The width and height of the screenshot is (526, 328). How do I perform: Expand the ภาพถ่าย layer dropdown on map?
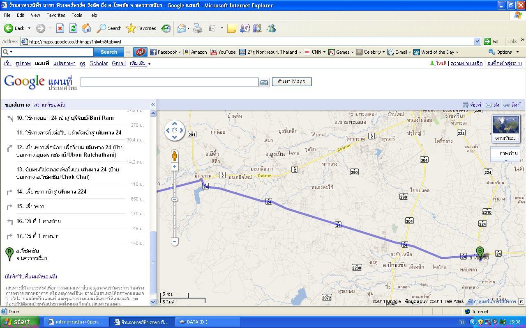[506, 160]
